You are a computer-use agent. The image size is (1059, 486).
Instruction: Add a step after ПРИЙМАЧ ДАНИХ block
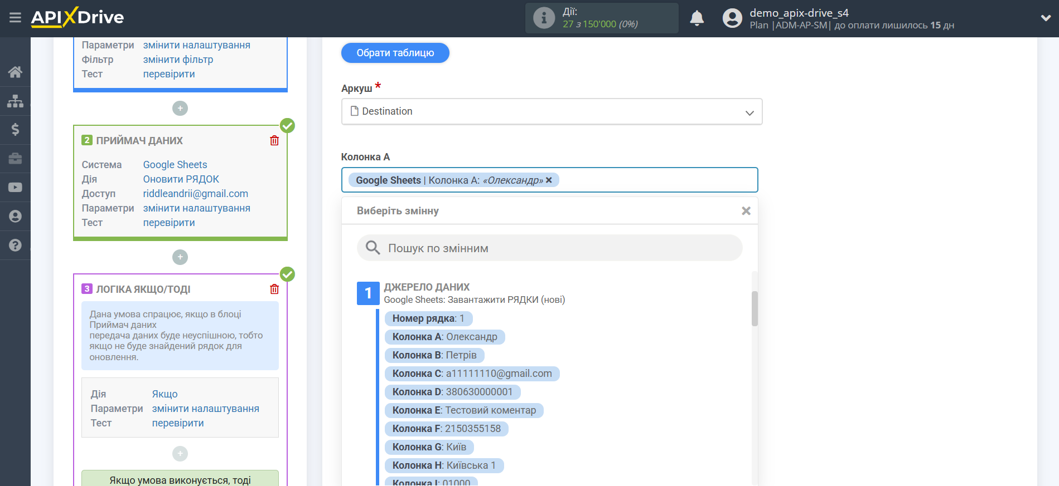(x=180, y=257)
